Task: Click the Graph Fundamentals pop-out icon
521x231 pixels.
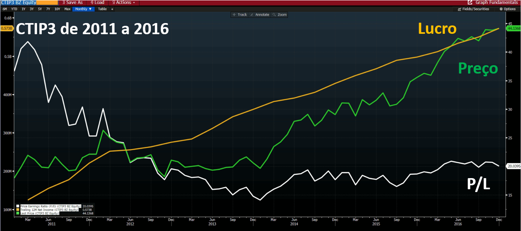Action: (470, 2)
